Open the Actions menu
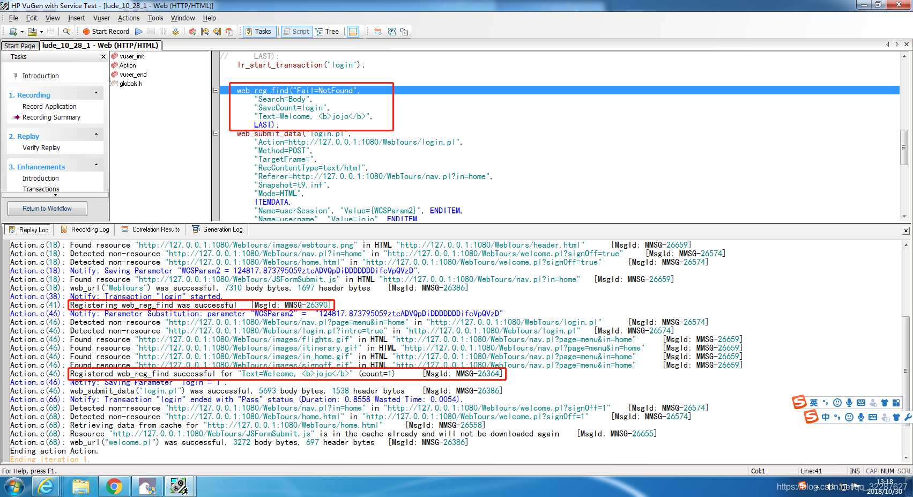The width and height of the screenshot is (913, 497). (x=129, y=18)
